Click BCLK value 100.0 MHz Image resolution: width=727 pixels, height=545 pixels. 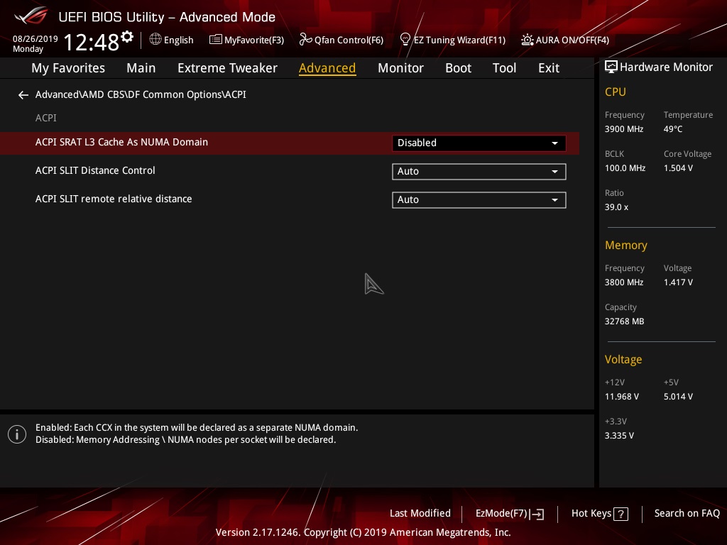(x=625, y=168)
